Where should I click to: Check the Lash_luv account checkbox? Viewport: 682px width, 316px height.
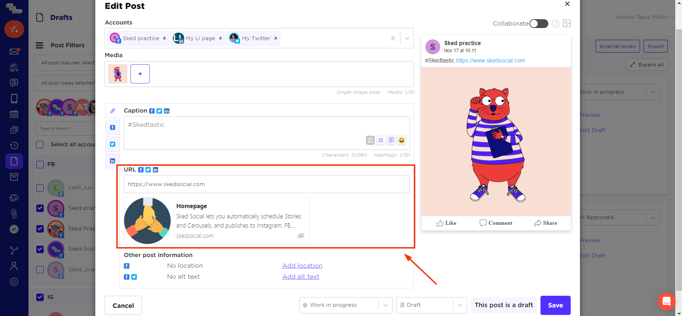(40, 188)
